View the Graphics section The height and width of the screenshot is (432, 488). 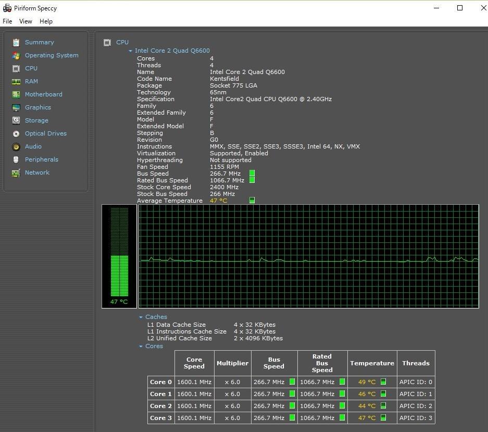click(x=38, y=108)
